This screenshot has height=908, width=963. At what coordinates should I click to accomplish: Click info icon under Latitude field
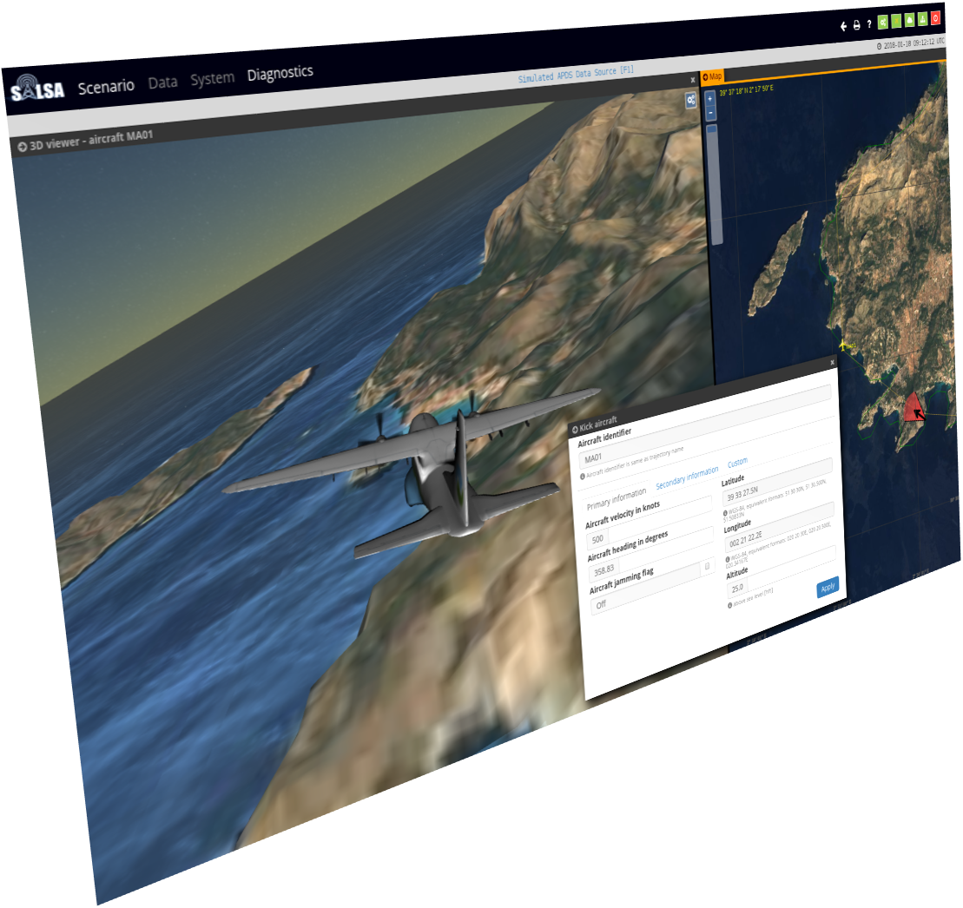(x=725, y=513)
